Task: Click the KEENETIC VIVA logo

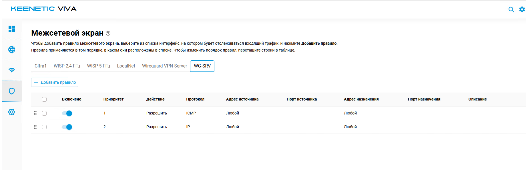Action: (x=44, y=9)
